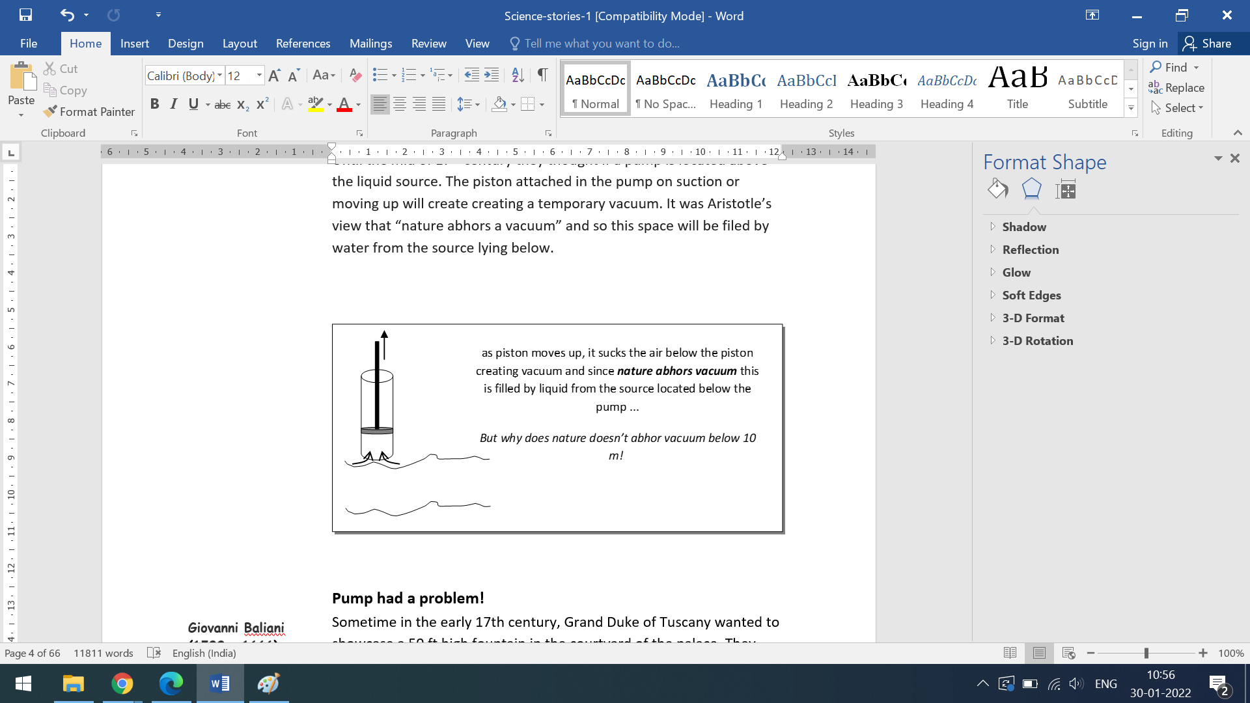Click the Format Painter icon
This screenshot has width=1250, height=703.
point(51,111)
